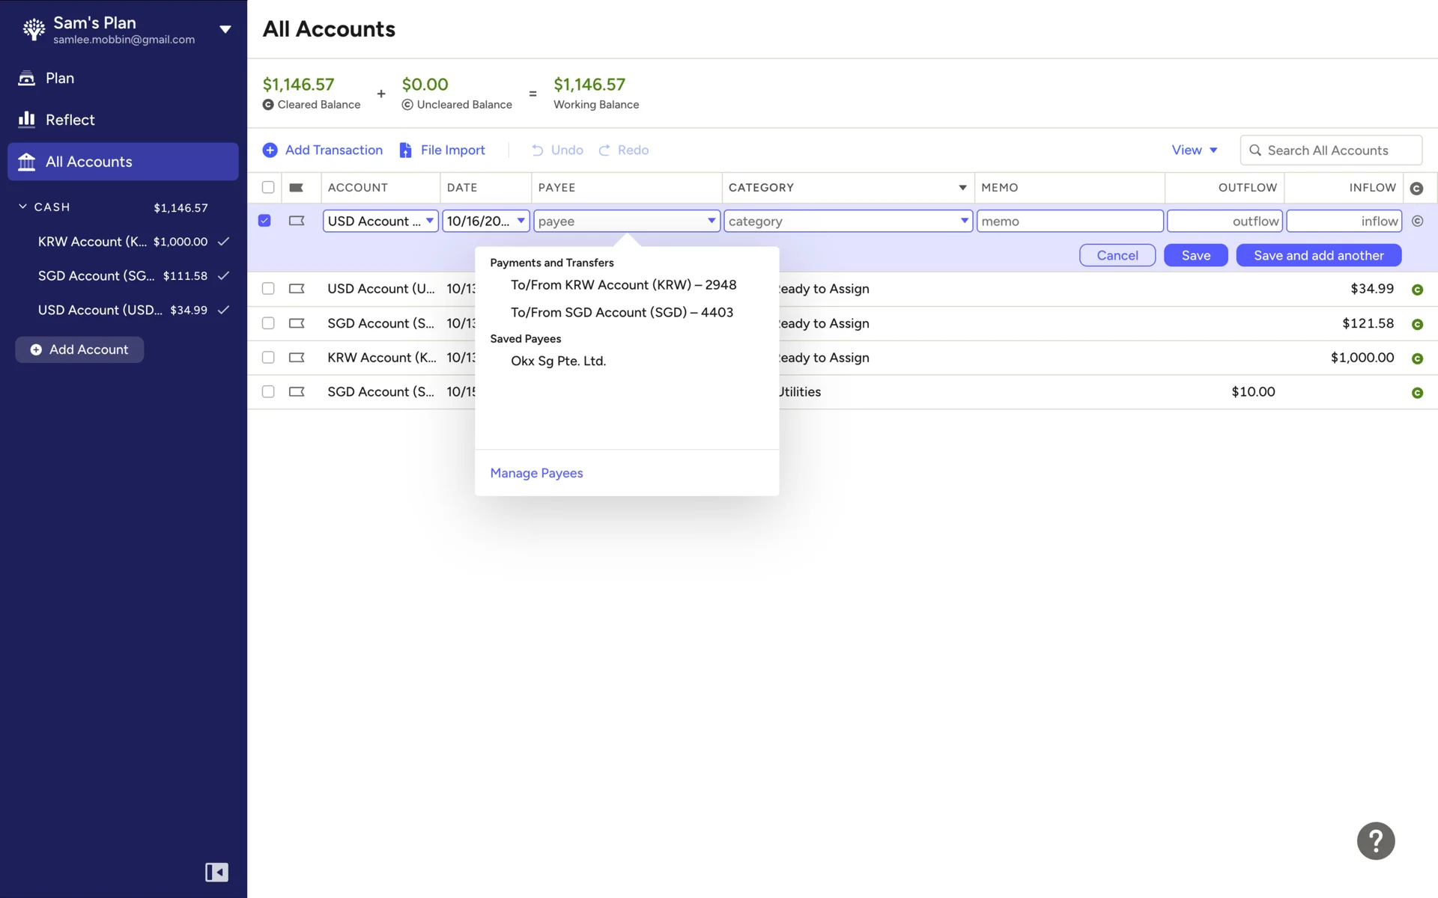1438x898 pixels.
Task: Collapse the CASH accounts group
Action: click(22, 207)
